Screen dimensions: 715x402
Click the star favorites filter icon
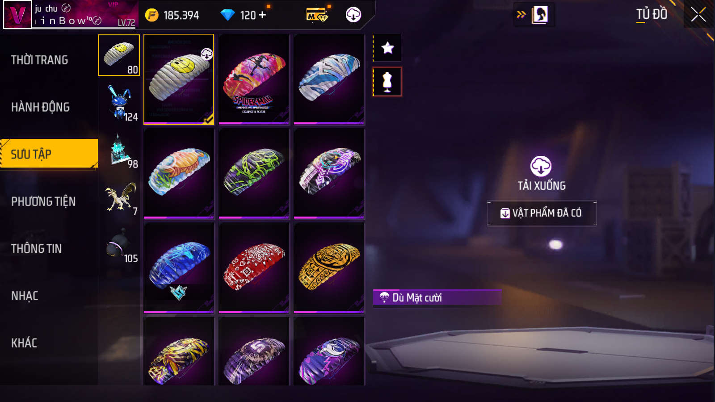click(387, 48)
